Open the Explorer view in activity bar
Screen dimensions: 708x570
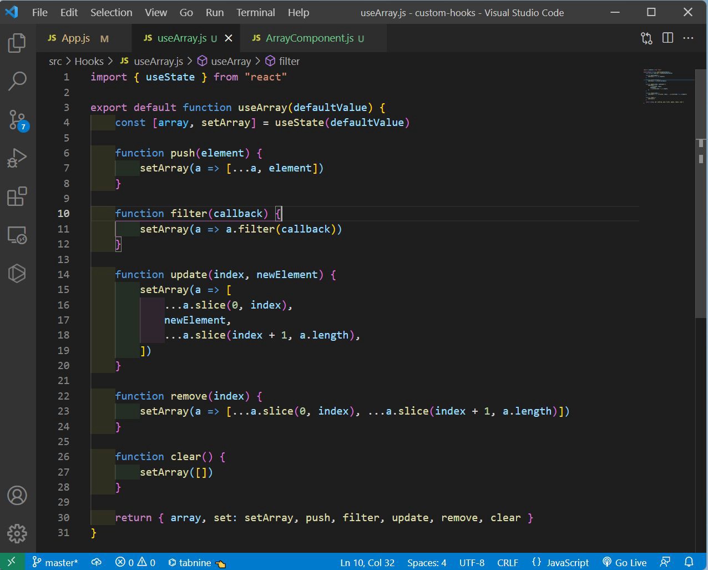click(17, 43)
